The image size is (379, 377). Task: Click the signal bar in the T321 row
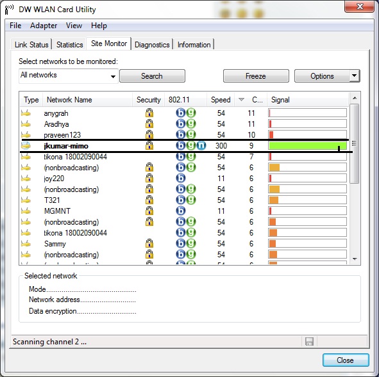click(307, 200)
